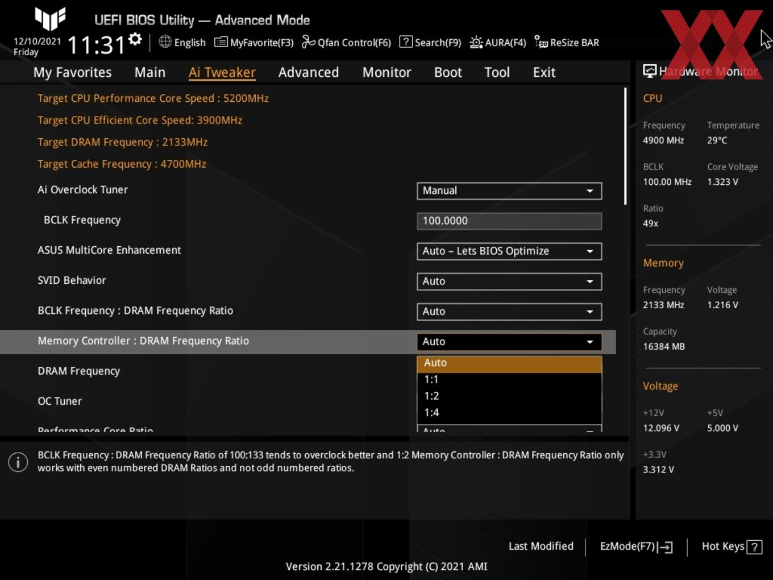
Task: Open the Boot tab
Action: (448, 72)
